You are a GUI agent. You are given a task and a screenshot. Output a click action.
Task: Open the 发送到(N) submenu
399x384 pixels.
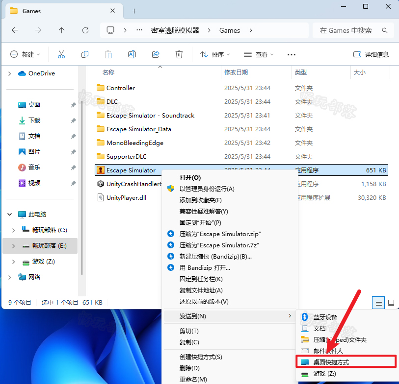(230, 316)
